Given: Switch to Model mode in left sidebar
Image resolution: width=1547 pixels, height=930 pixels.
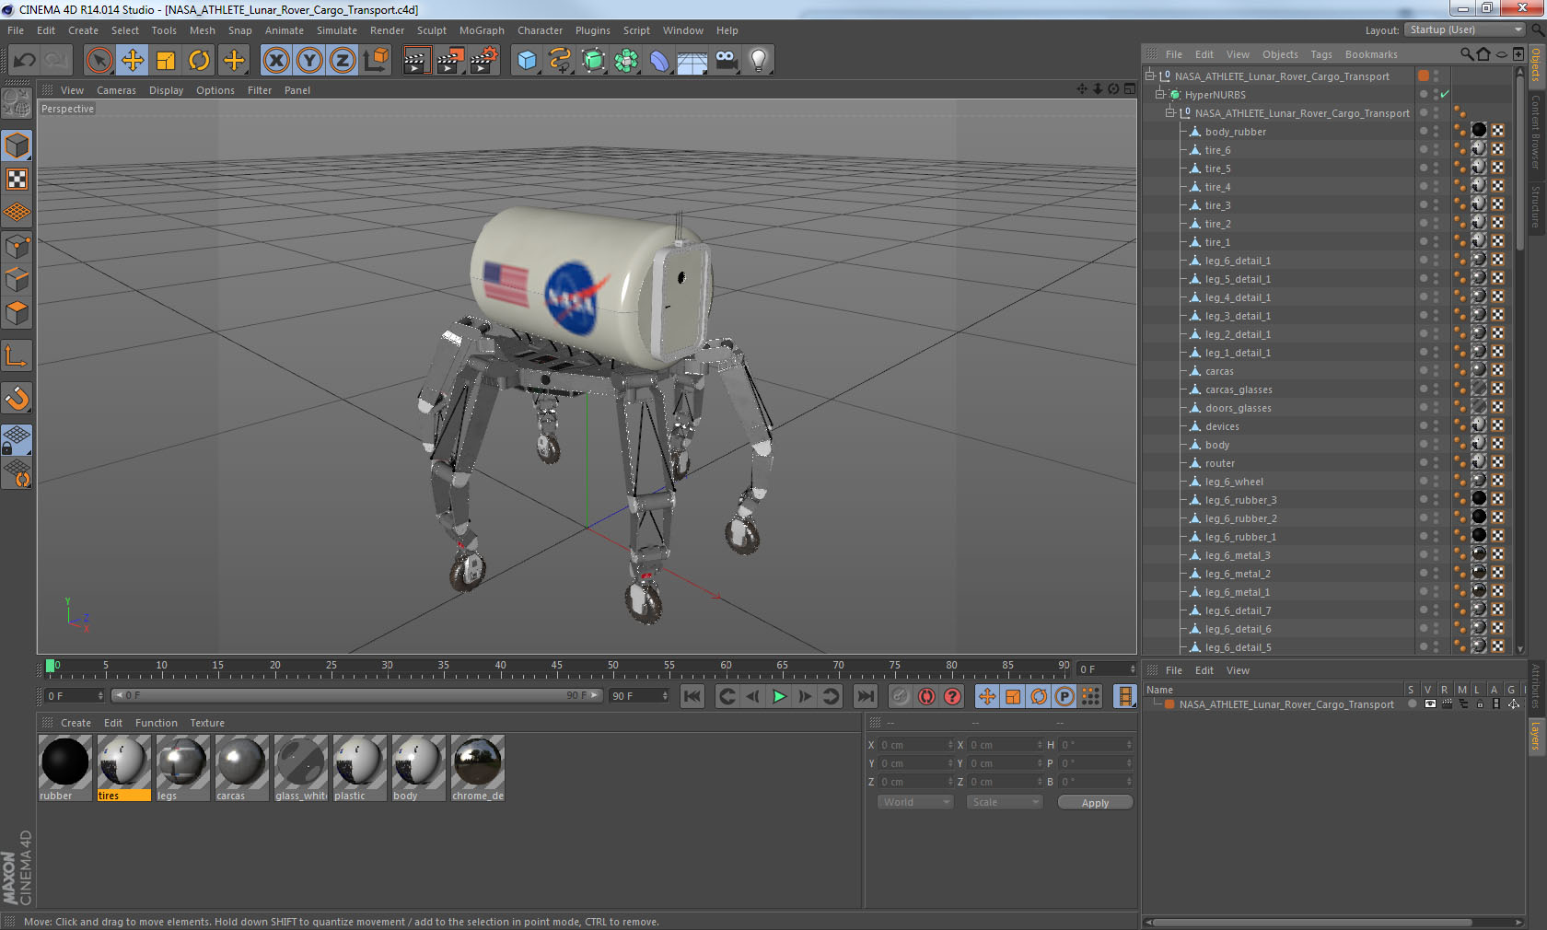Looking at the screenshot, I should [17, 145].
